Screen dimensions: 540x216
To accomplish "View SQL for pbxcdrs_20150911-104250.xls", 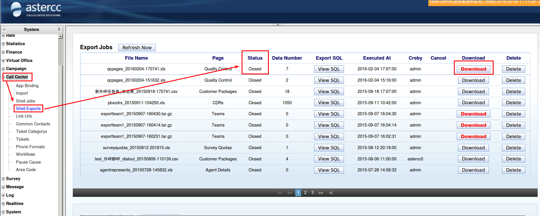I will 329,103.
